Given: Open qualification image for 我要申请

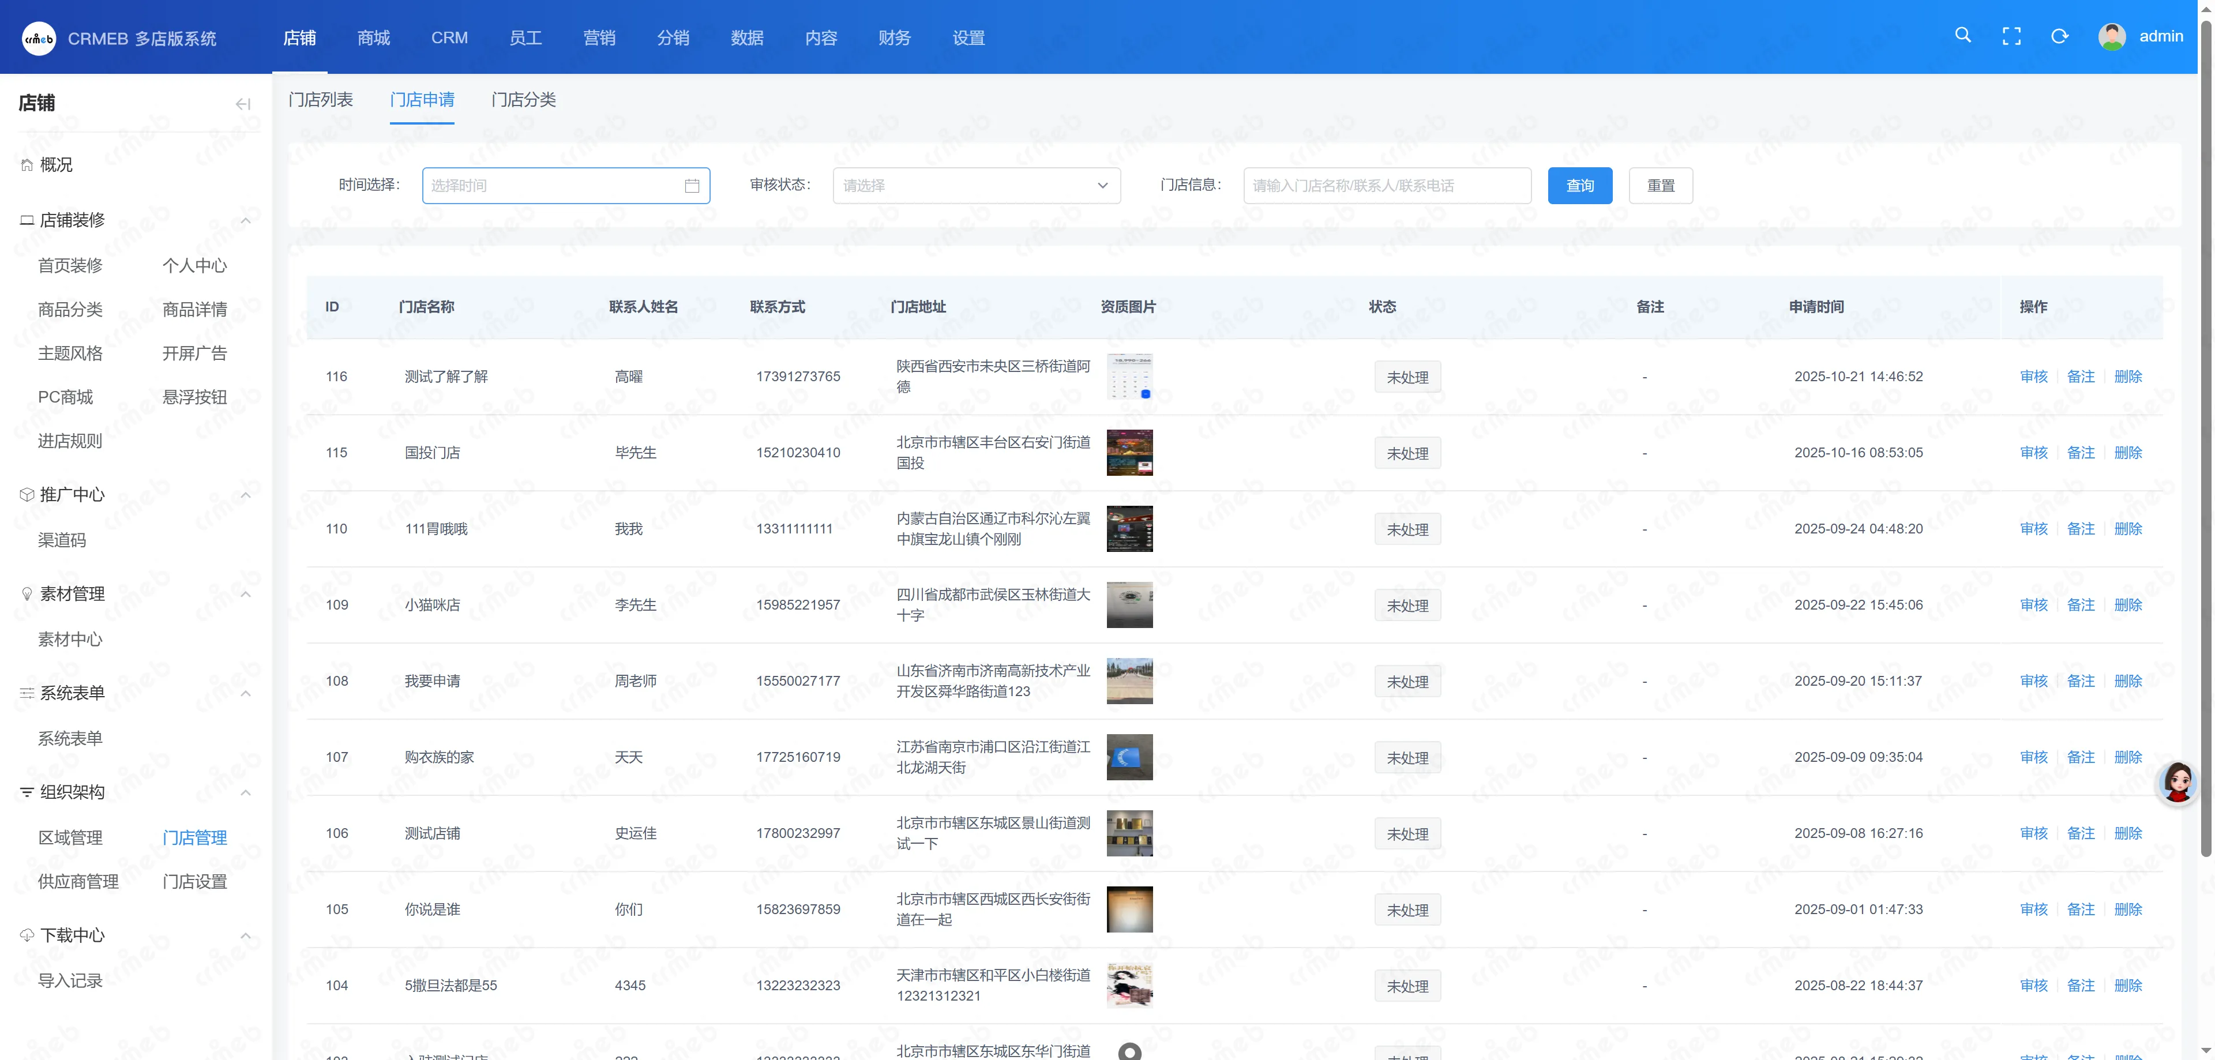Looking at the screenshot, I should pos(1129,681).
